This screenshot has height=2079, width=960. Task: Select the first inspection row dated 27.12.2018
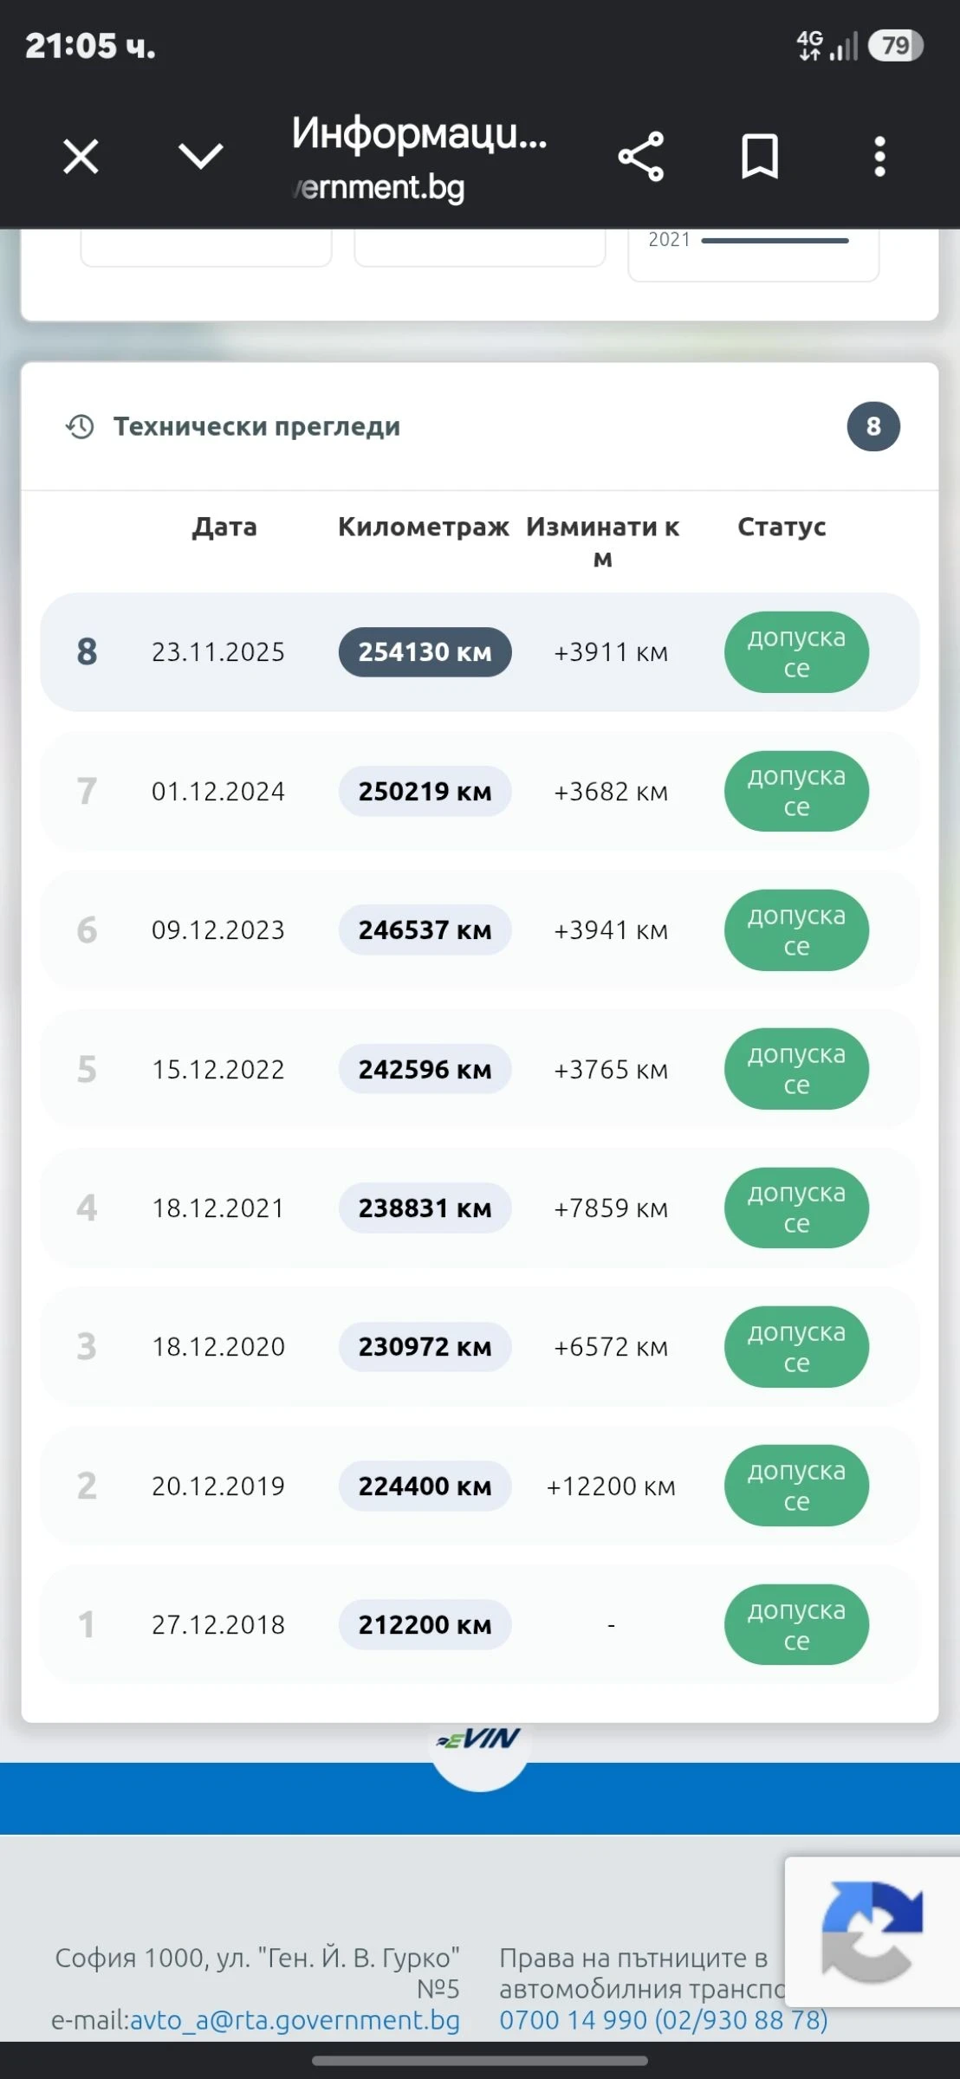click(479, 1624)
